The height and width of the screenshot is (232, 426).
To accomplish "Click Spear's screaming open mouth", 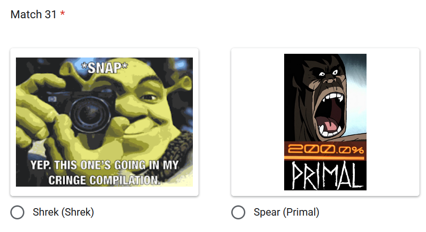I will tap(329, 115).
